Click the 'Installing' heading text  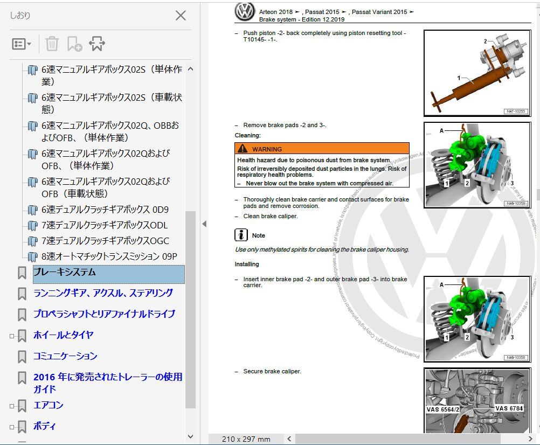click(247, 264)
